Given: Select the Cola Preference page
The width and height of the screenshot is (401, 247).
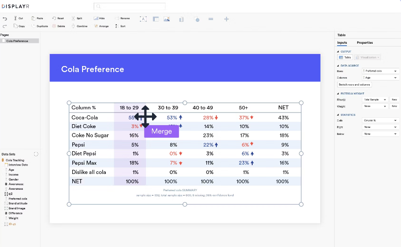Looking at the screenshot, I should pos(20,41).
